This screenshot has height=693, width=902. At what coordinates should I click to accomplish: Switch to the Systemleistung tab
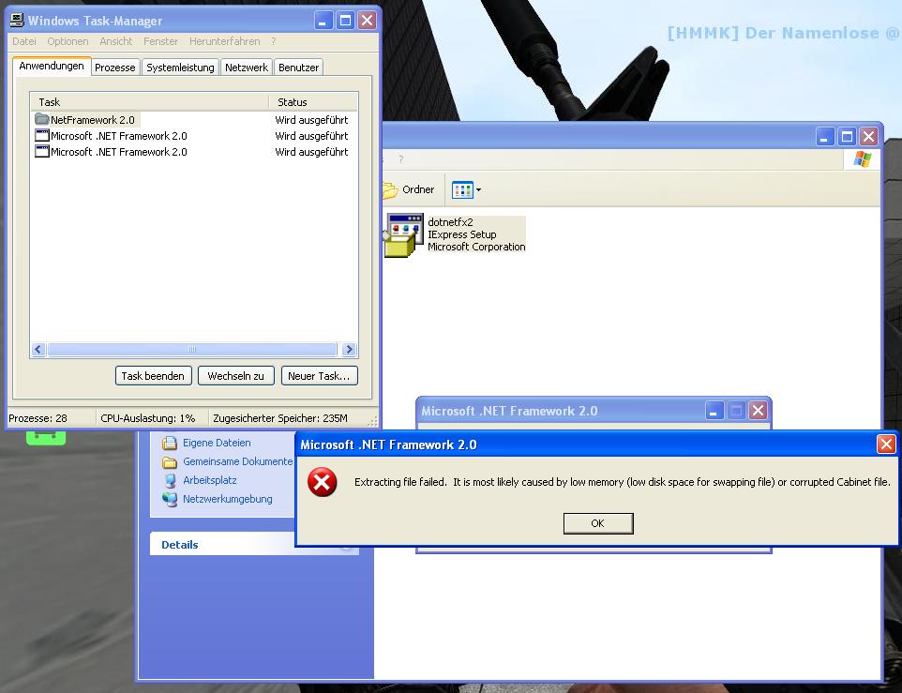(180, 68)
